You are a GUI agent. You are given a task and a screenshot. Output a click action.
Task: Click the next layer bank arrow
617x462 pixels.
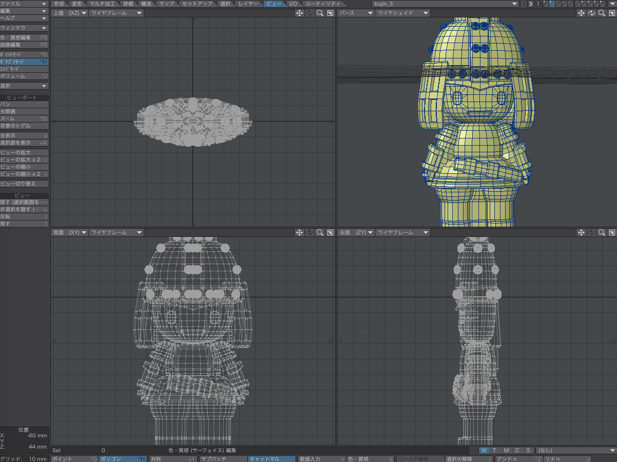tap(531, 4)
